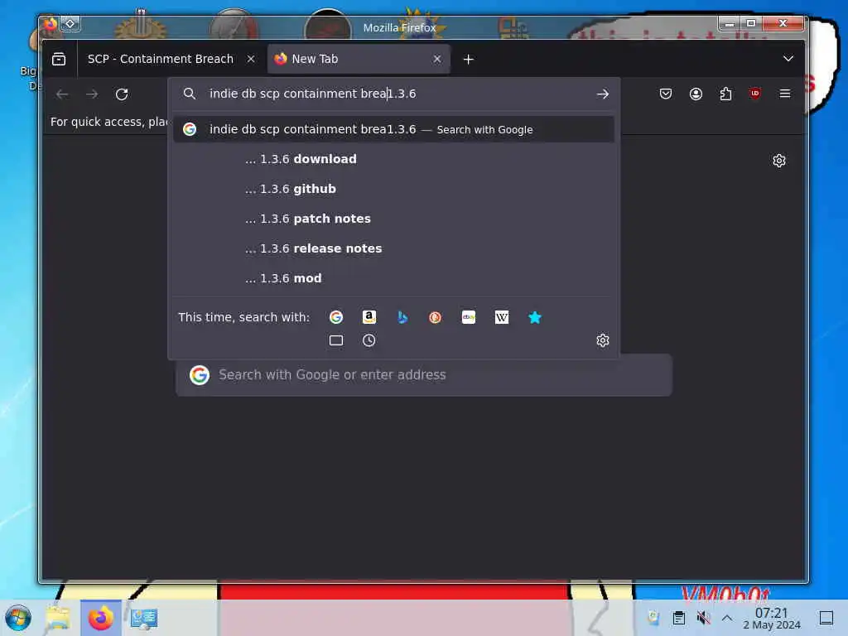Search history with clock icon
This screenshot has width=848, height=636.
click(x=369, y=340)
